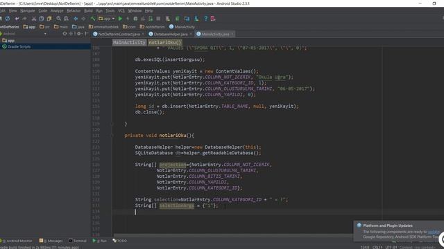Click the Sync project icon in toolbar
Screen dimensions: 444x249
(8, 19)
